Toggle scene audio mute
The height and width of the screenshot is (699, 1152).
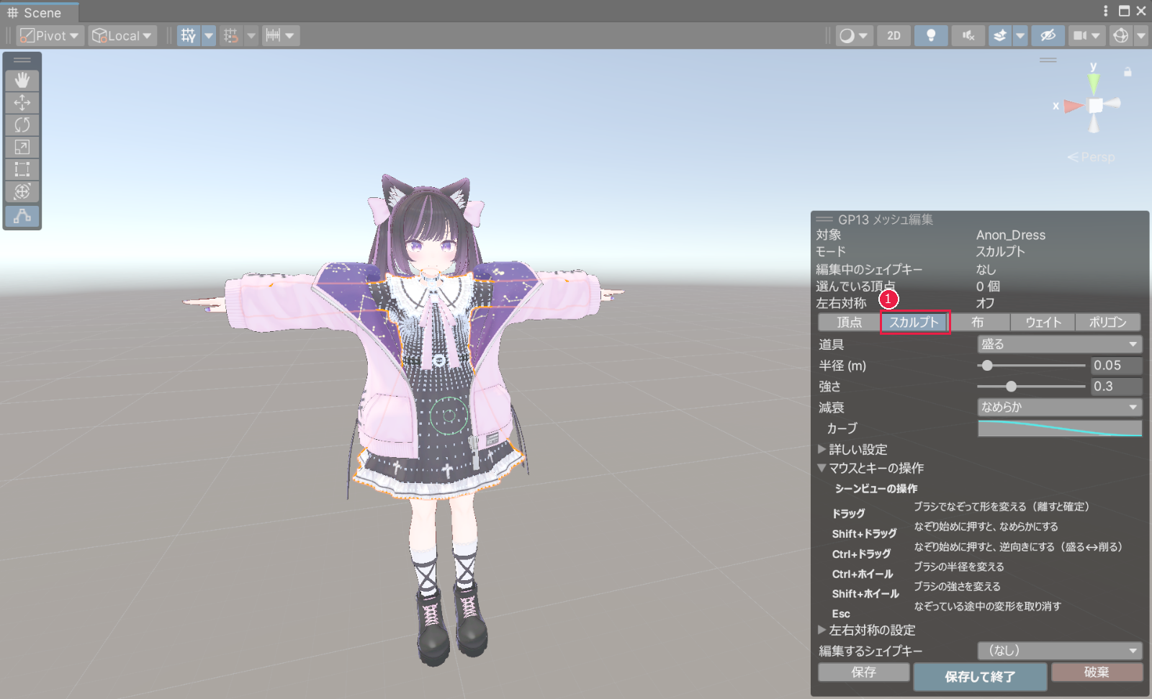968,35
